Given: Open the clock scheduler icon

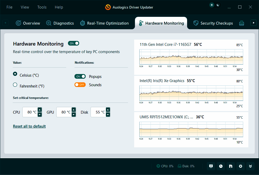Looking at the screenshot, I should (x=221, y=166).
